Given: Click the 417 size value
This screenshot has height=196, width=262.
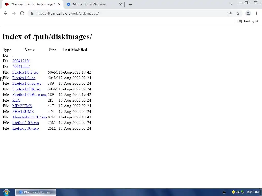Looking at the screenshot, I should pos(51,106).
